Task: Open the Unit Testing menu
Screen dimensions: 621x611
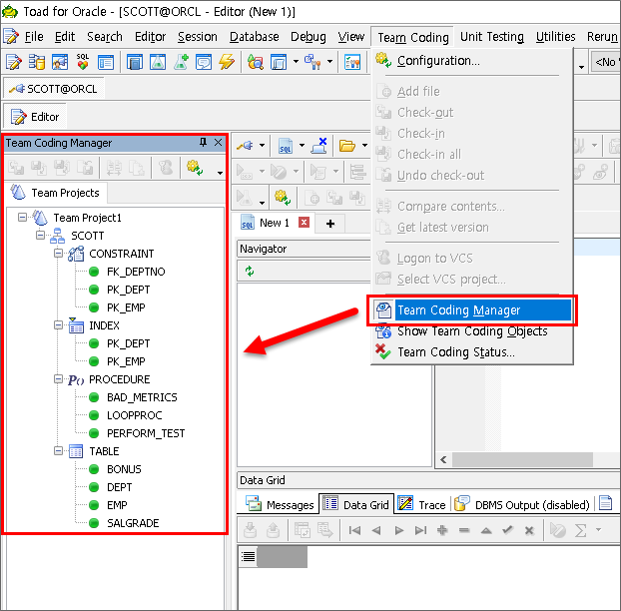Action: [492, 36]
